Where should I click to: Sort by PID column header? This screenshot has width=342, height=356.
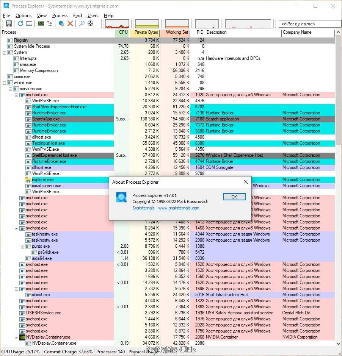[198, 32]
